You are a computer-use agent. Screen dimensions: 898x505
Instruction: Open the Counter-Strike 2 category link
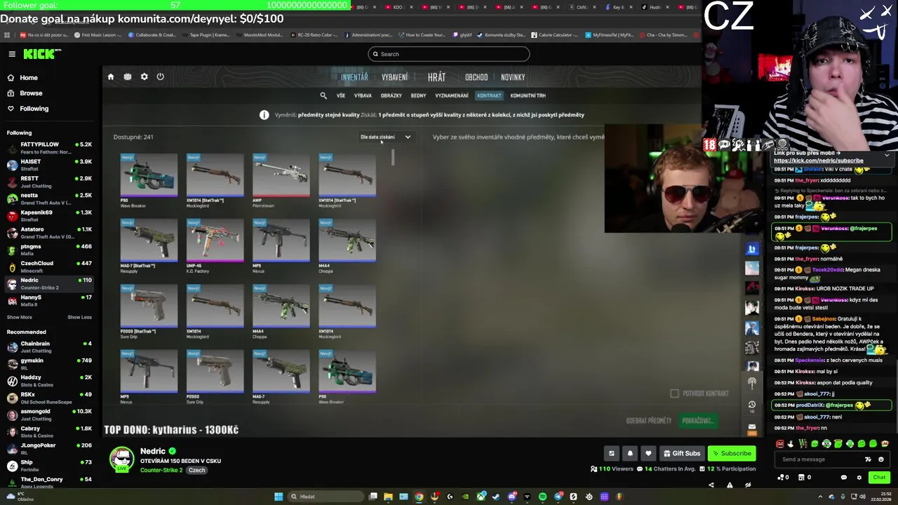161,470
